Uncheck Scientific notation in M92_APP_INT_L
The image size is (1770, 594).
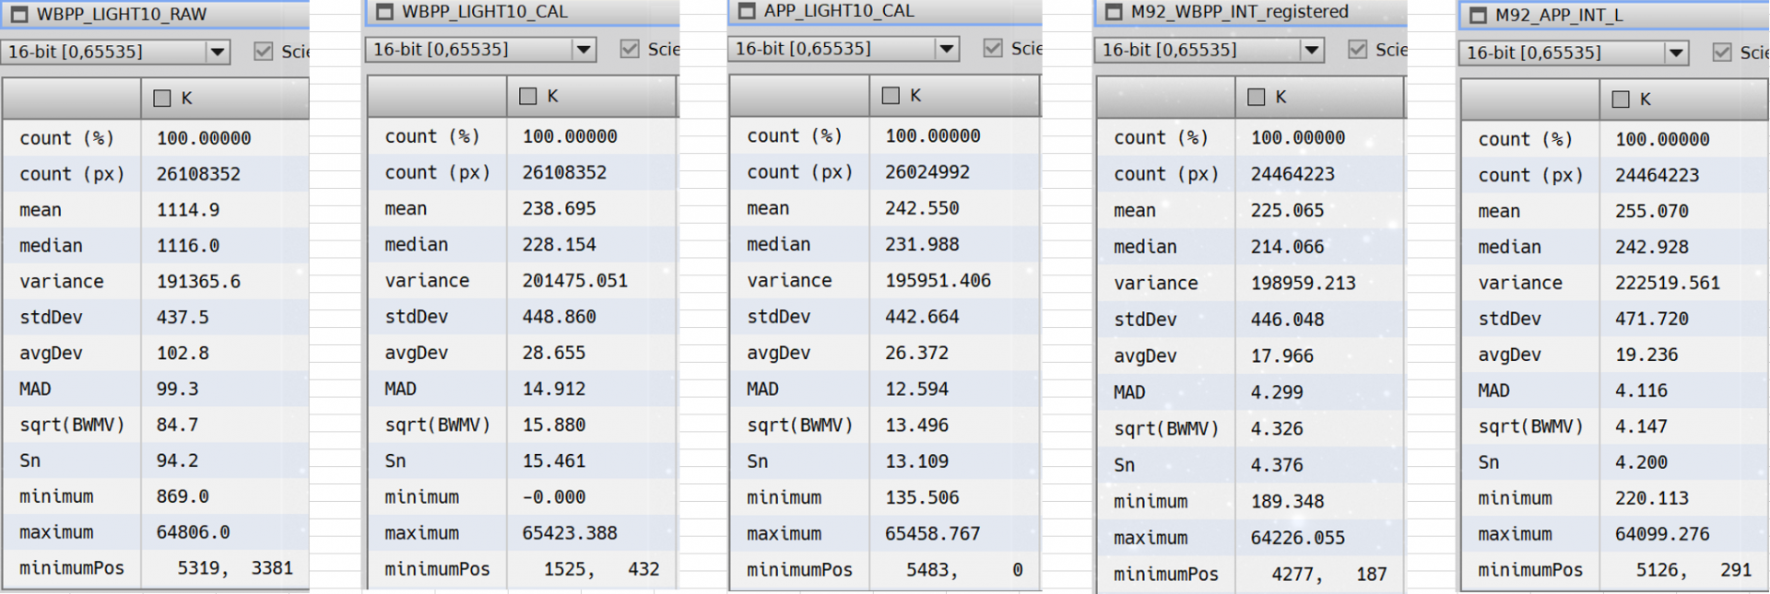[x=1722, y=52]
